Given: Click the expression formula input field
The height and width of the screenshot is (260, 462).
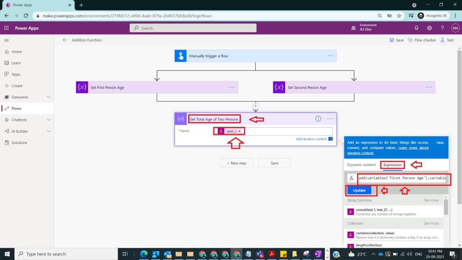Looking at the screenshot, I should pyautogui.click(x=402, y=178).
